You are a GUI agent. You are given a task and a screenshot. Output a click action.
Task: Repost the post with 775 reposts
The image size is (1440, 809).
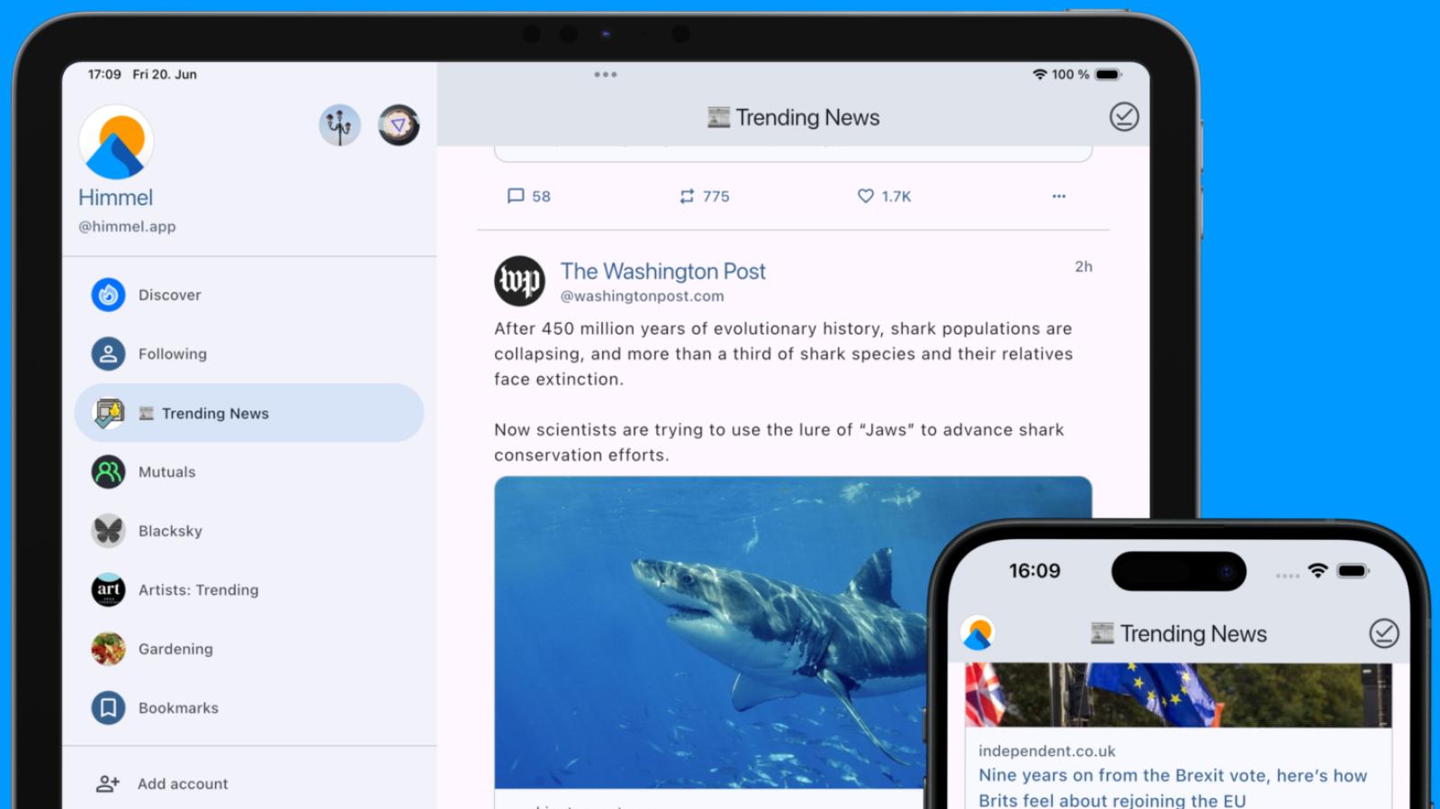pos(687,196)
